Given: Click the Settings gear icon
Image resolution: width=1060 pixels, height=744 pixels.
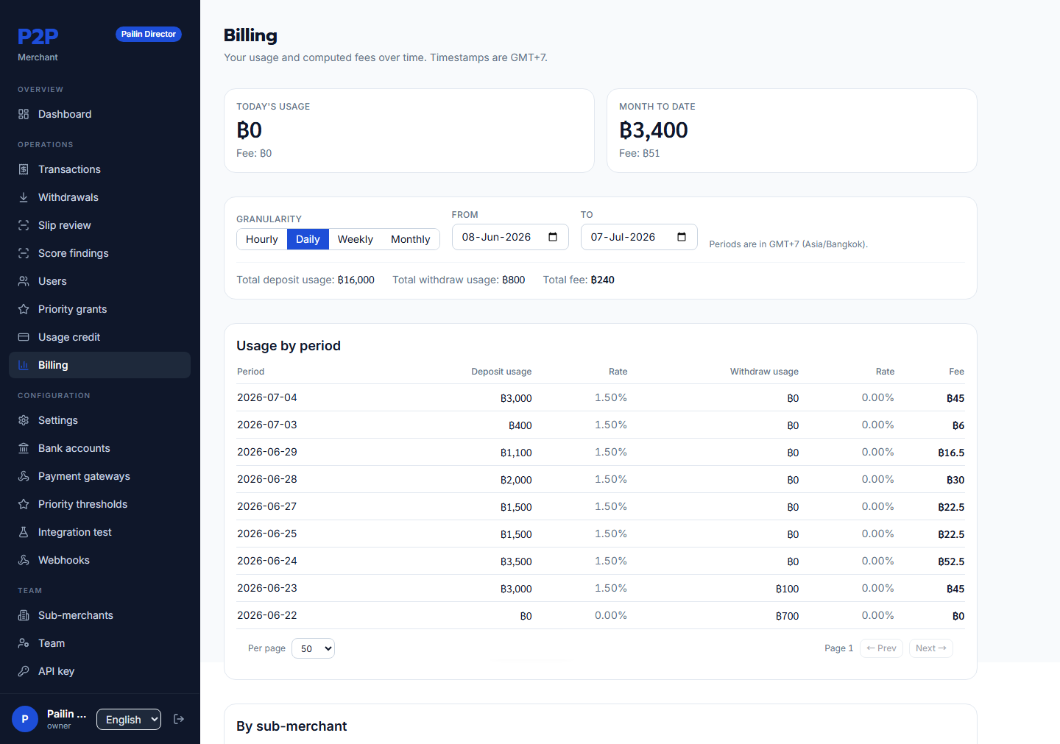Looking at the screenshot, I should click(x=24, y=420).
